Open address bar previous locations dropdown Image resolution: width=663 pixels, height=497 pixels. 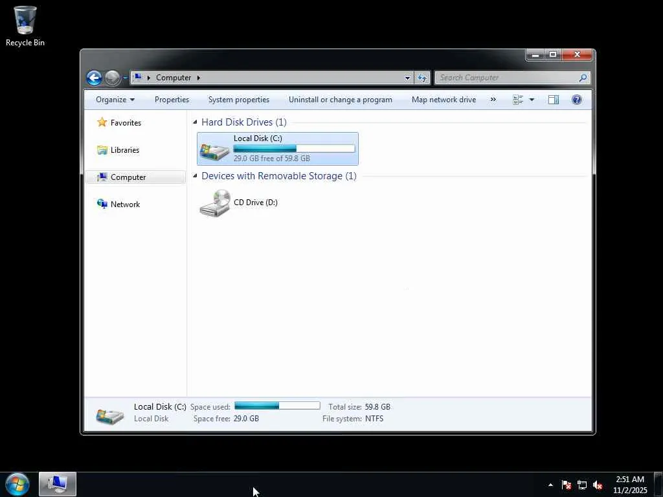pyautogui.click(x=408, y=78)
